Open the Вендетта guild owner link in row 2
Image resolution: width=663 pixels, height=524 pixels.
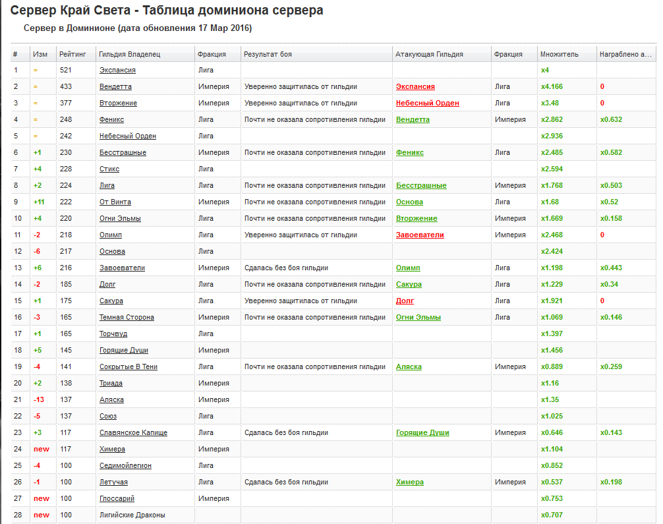[115, 87]
